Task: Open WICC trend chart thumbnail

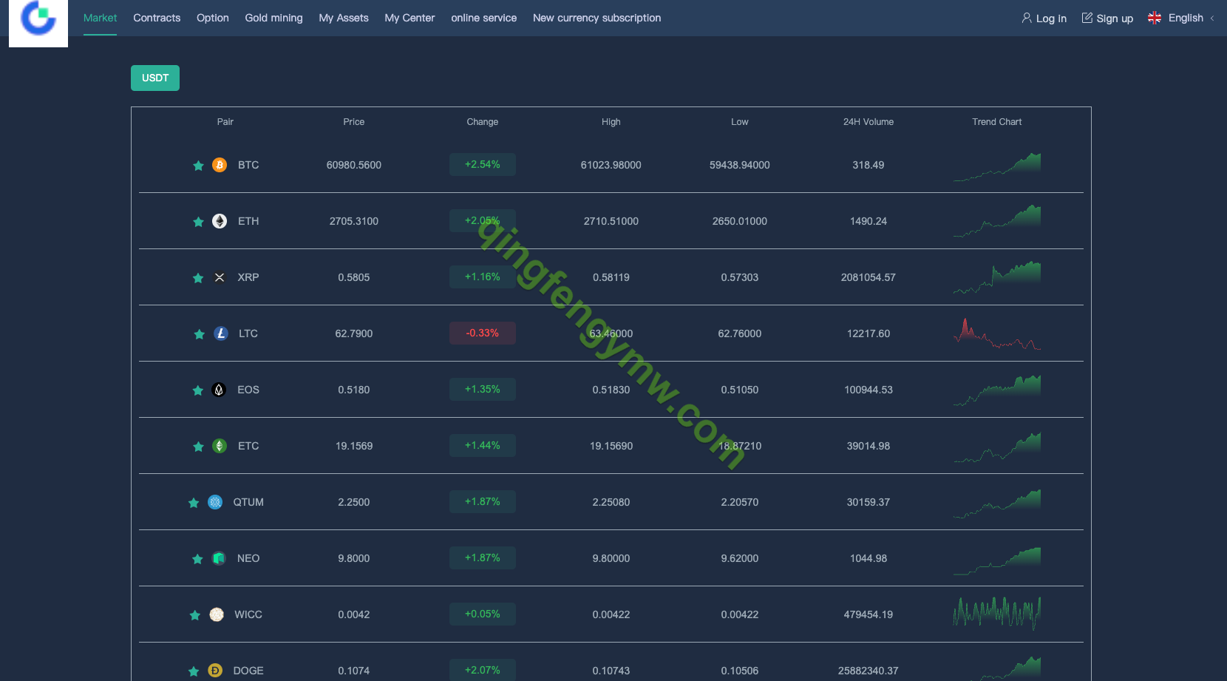Action: coord(997,612)
